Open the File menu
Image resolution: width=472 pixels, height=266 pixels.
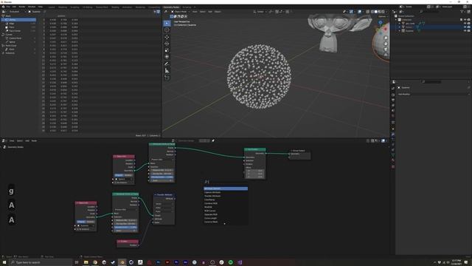(x=8, y=7)
